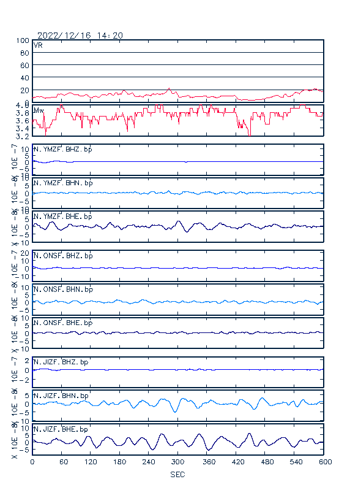
Task: Click the 3.2 value on Mw axis
Action: pos(23,136)
